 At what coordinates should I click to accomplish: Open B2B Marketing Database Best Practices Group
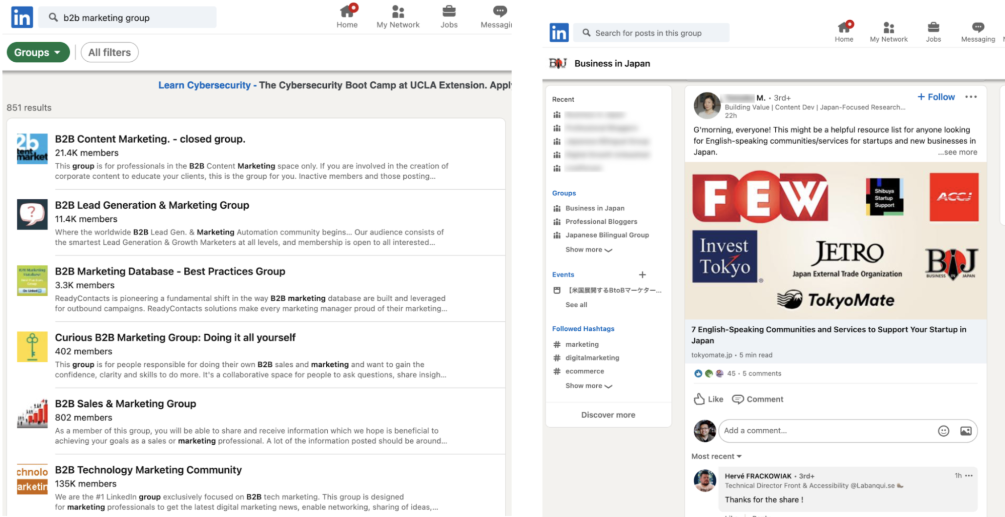(x=170, y=271)
